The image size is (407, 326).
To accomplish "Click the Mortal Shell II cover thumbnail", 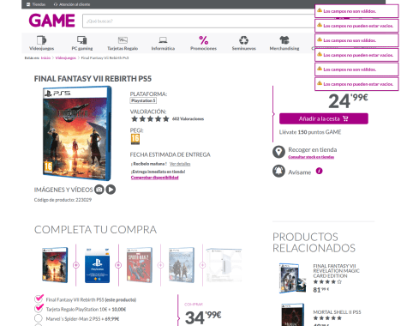I will click(x=292, y=315).
